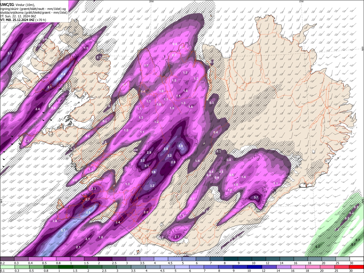Viewport: 364px width, 273px height.
Task: Click the 2.7 value label on the map
Action: (88, 200)
